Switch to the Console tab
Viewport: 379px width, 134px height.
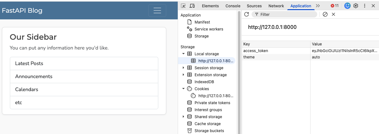(233, 6)
